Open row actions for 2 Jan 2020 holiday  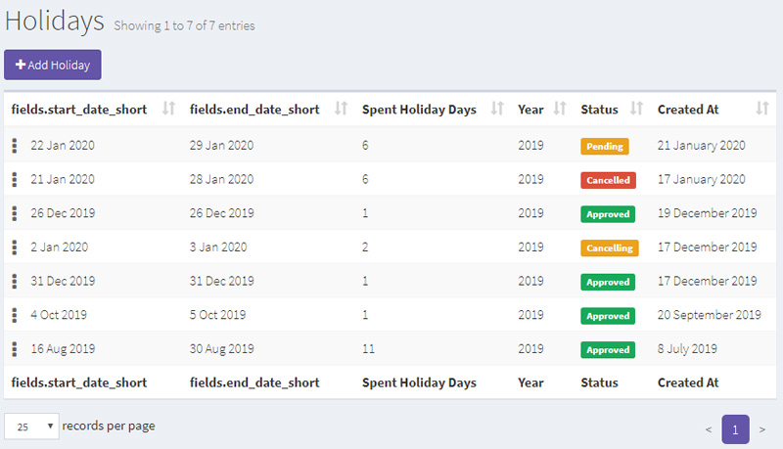[x=15, y=247]
